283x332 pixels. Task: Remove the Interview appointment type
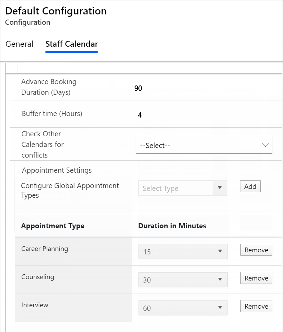pos(256,306)
